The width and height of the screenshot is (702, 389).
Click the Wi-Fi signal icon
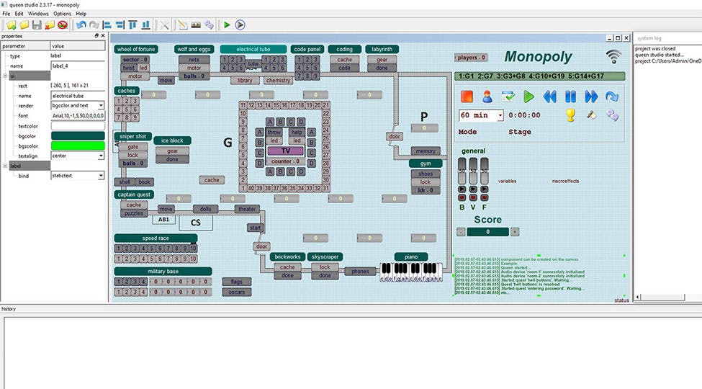[x=613, y=57]
